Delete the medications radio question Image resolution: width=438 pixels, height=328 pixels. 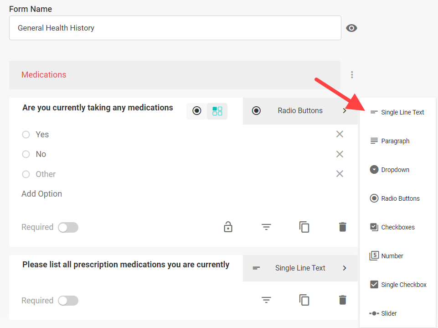(342, 227)
